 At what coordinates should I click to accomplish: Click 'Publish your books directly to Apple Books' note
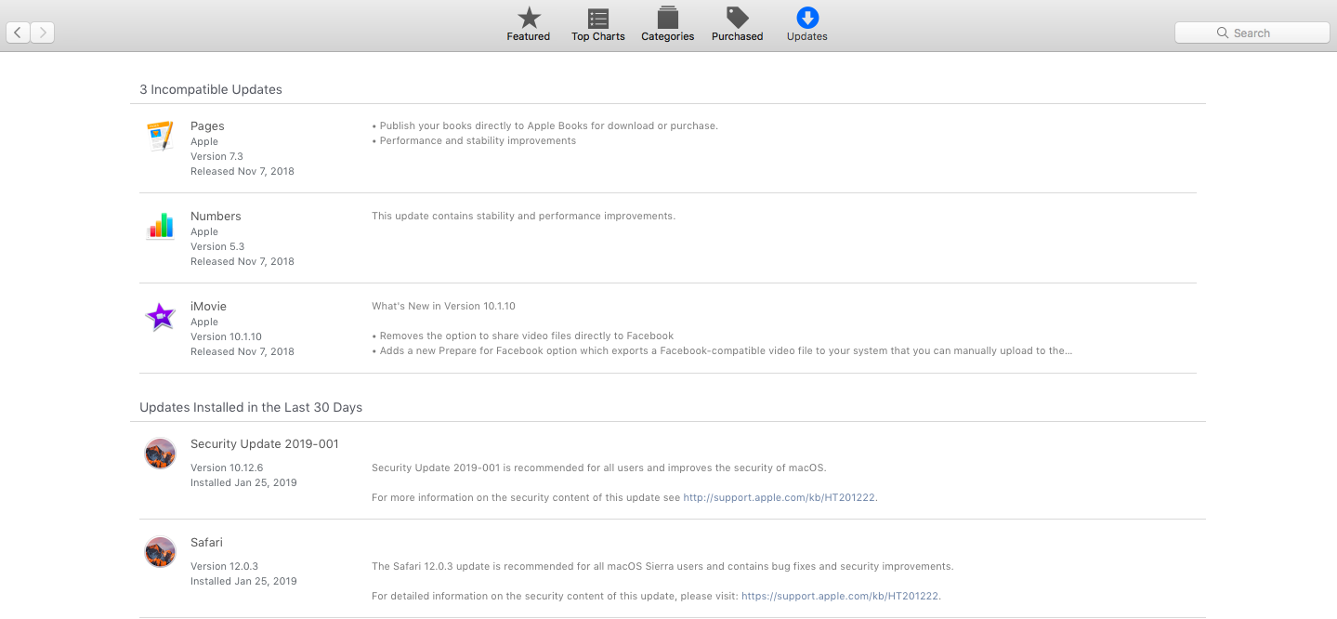click(545, 125)
